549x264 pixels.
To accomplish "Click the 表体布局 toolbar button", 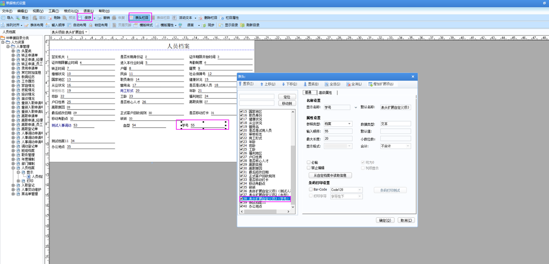I will [x=34, y=25].
